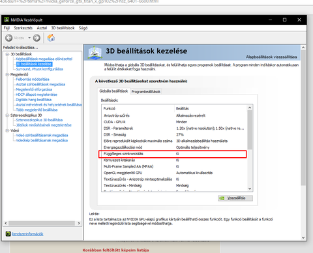
Task: Click the 3D settings header cube icon
Action: point(95,52)
